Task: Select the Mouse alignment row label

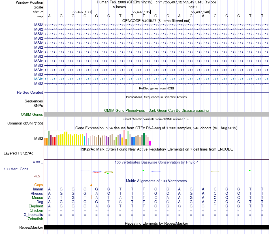Action: click(37, 198)
